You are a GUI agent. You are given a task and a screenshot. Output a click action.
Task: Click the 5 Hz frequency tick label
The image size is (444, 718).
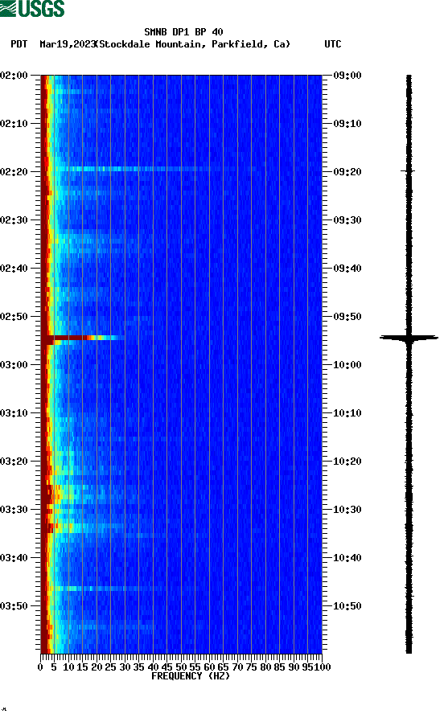(54, 667)
